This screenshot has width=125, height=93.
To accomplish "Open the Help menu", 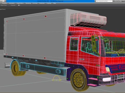I will pos(54,3).
